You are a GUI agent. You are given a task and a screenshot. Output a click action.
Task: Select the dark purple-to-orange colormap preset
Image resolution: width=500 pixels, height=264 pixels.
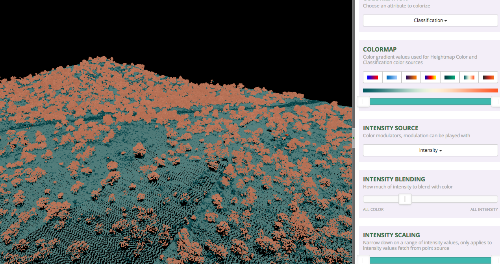[411, 77]
